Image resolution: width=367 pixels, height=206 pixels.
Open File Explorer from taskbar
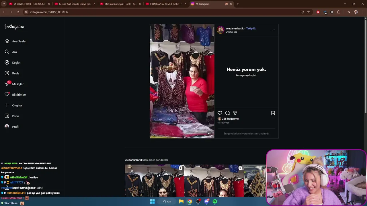click(181, 201)
